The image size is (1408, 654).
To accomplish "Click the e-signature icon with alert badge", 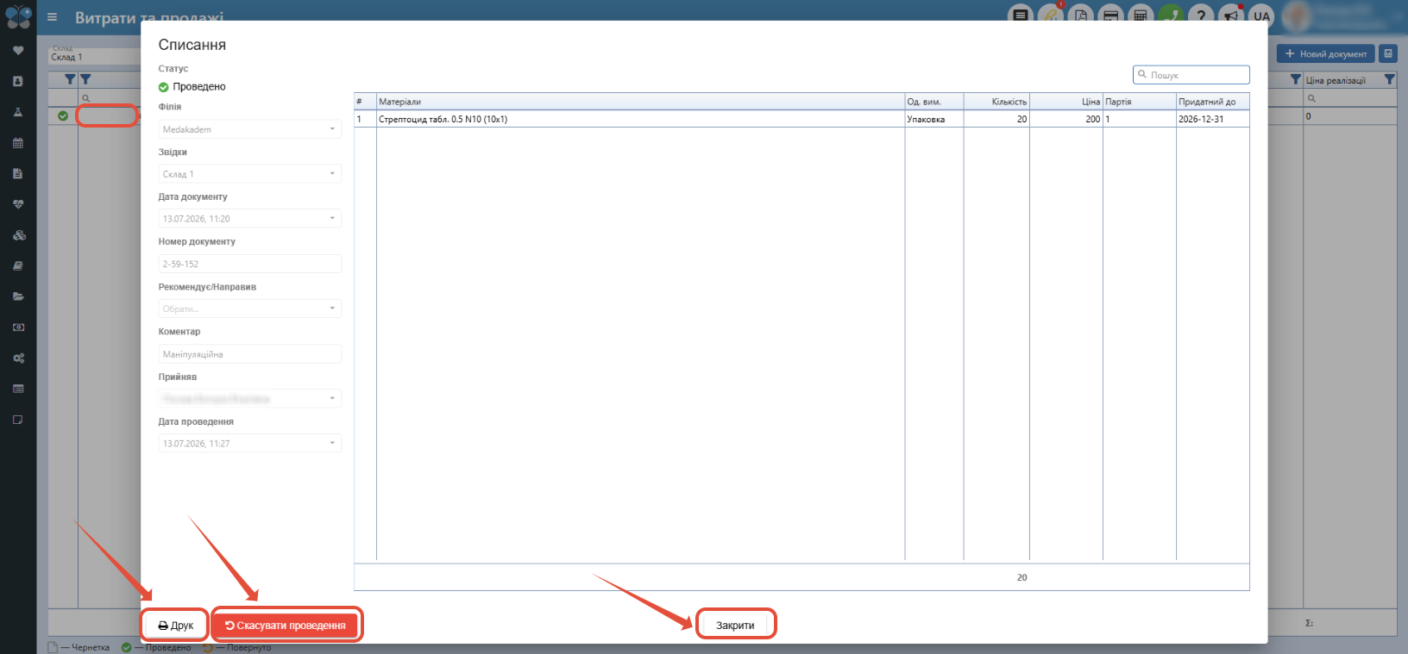I will (1051, 15).
